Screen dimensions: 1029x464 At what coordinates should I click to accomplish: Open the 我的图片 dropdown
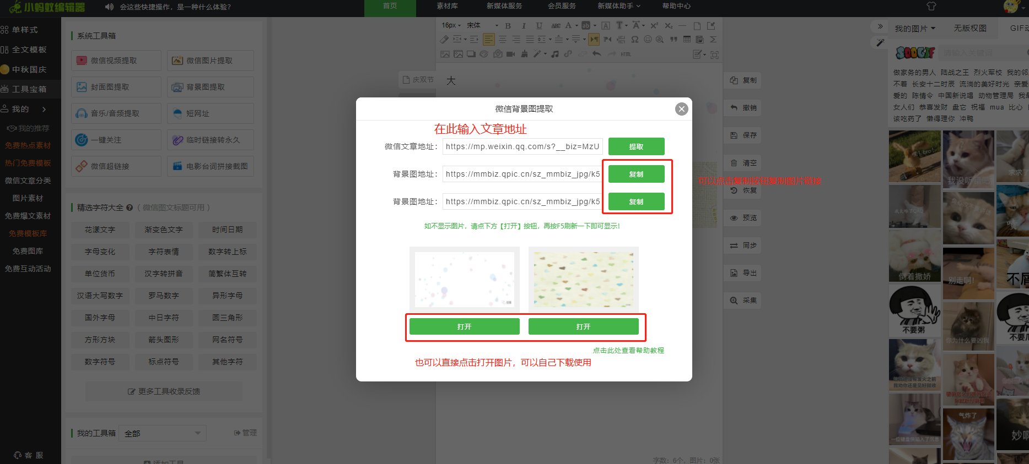point(915,28)
